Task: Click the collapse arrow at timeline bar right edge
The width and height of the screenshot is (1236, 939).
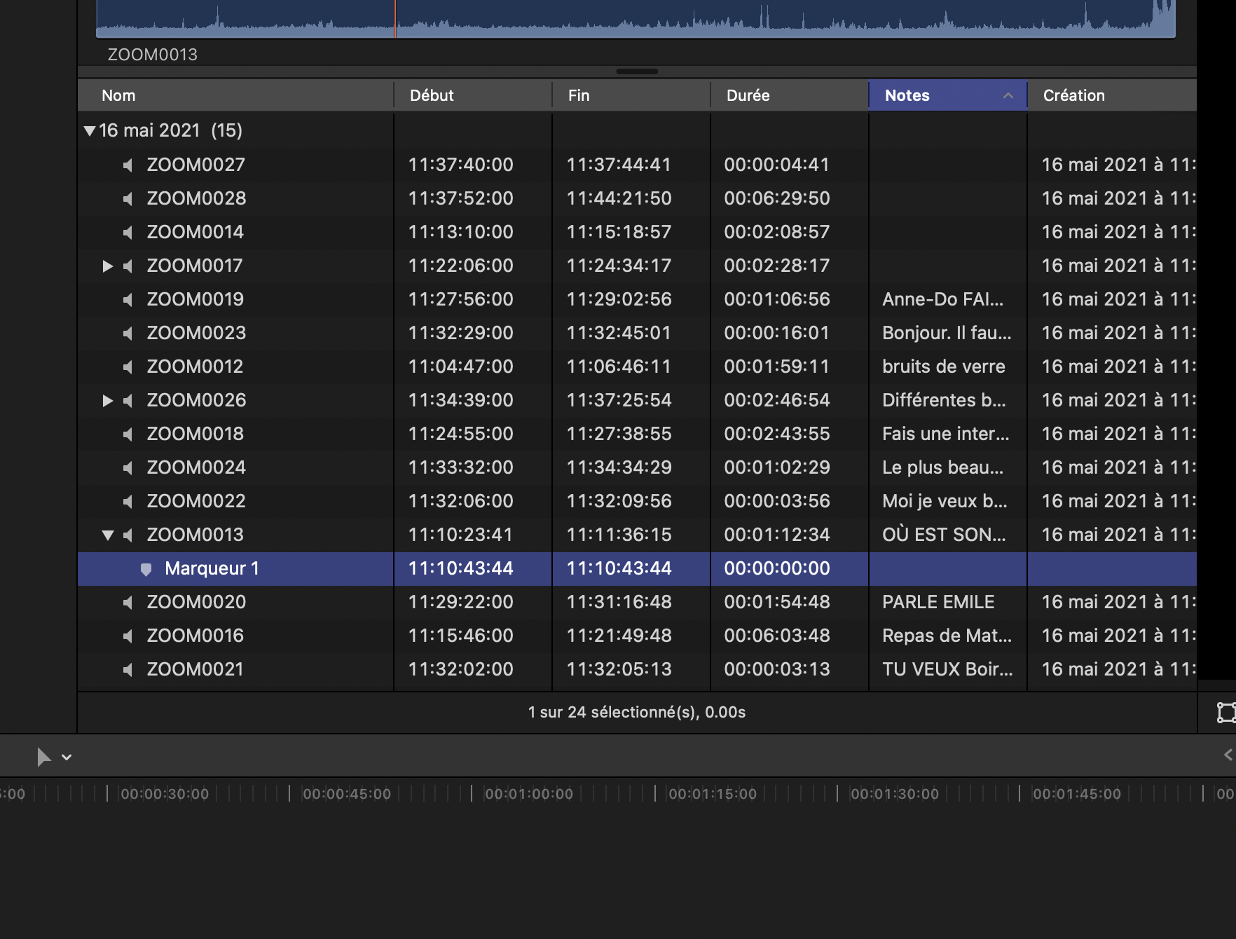Action: 1228,755
